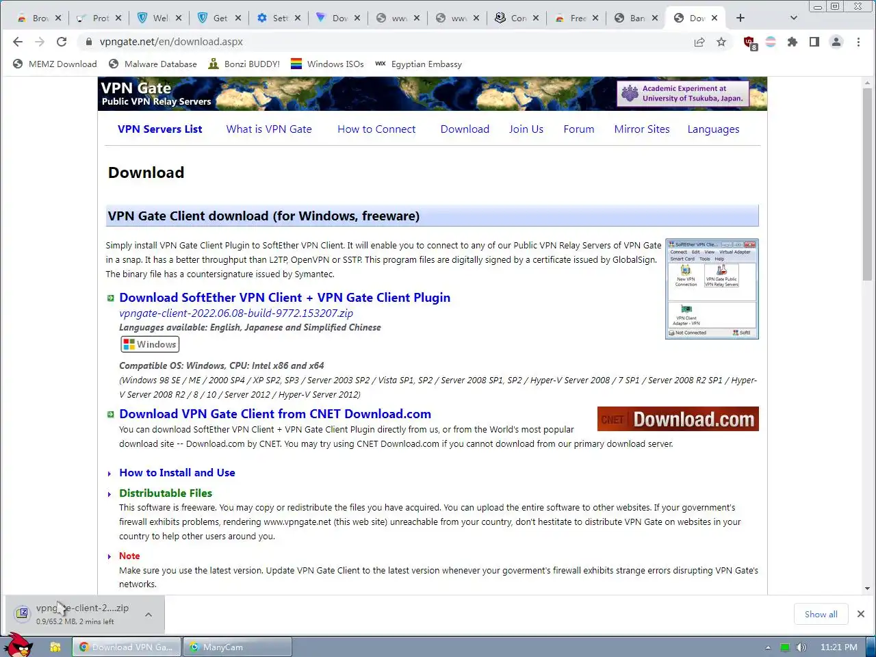876x657 pixels.
Task: Open Mirror Sites nav link
Action: pos(642,129)
